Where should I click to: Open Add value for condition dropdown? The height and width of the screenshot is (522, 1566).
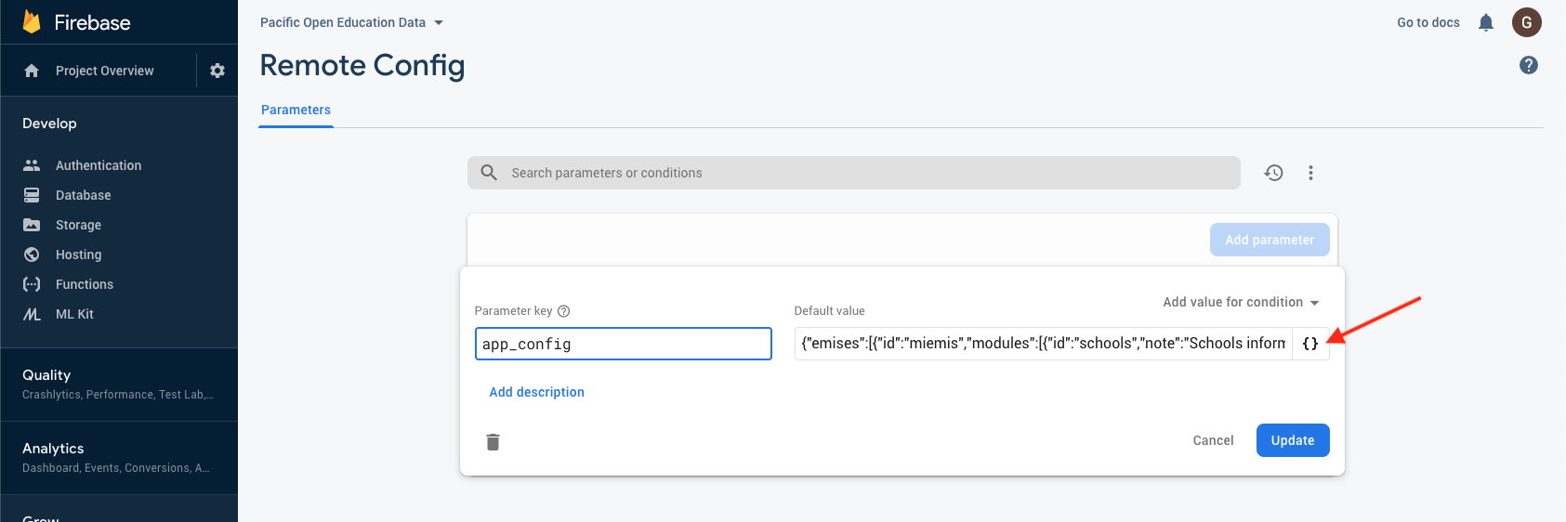[x=1241, y=302]
